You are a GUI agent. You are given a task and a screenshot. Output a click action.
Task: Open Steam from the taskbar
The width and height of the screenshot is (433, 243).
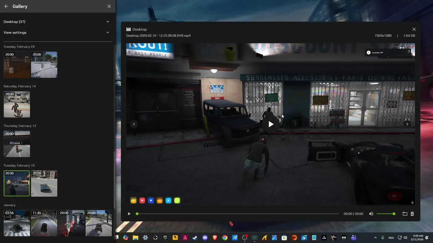pyautogui.click(x=195, y=238)
